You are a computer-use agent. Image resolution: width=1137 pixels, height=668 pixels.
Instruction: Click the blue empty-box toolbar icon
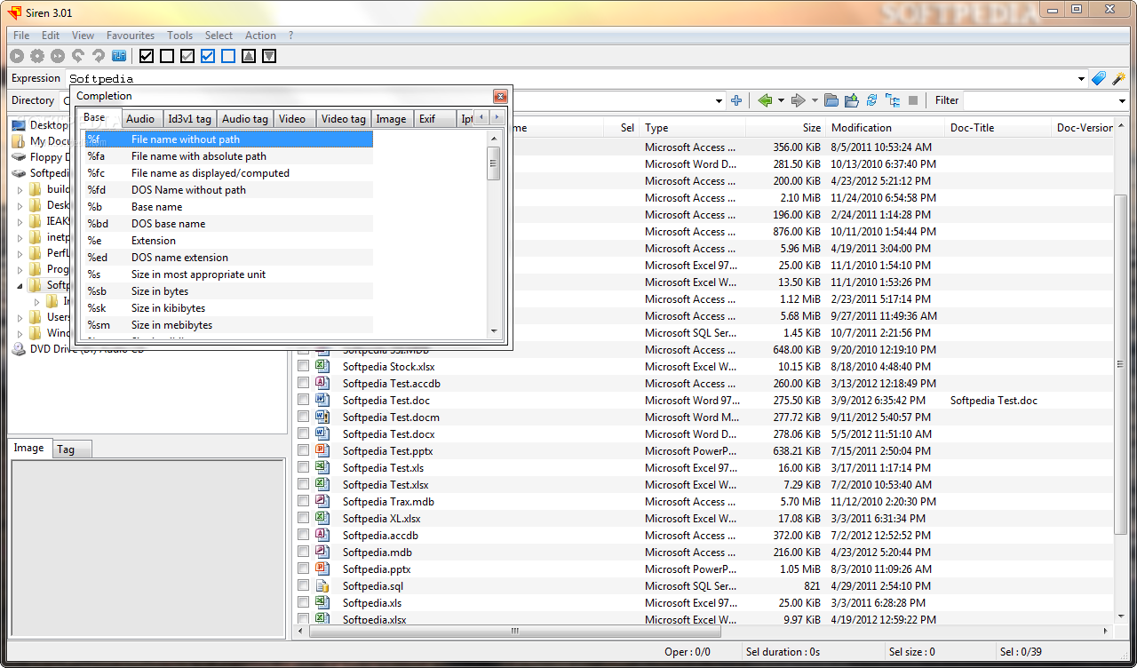[228, 56]
